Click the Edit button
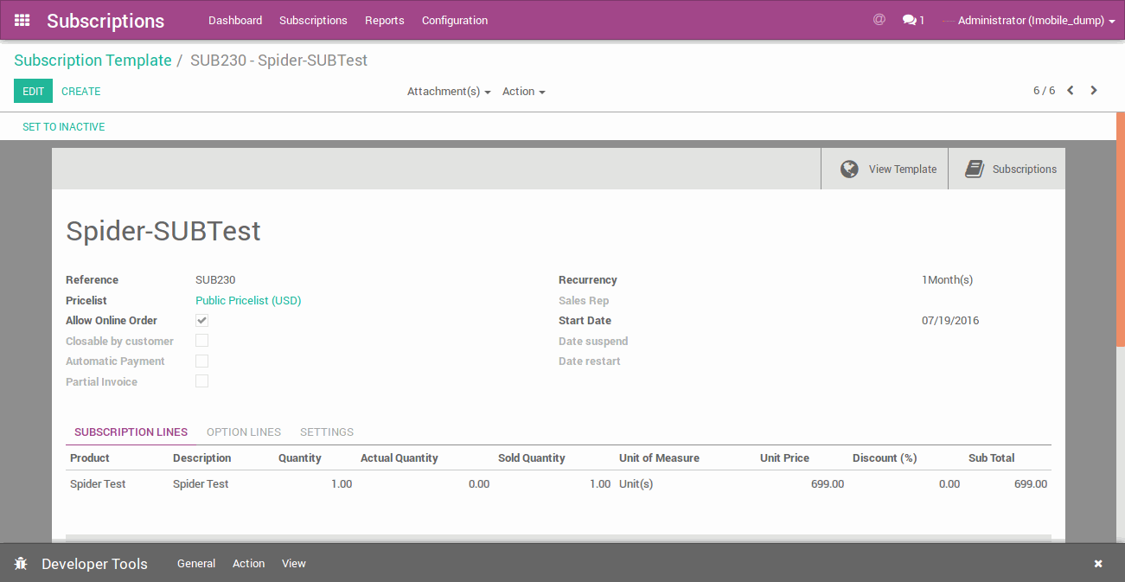The image size is (1125, 582). (x=33, y=91)
